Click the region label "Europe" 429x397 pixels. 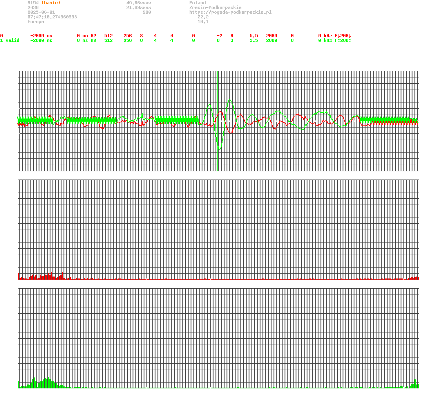pyautogui.click(x=36, y=22)
